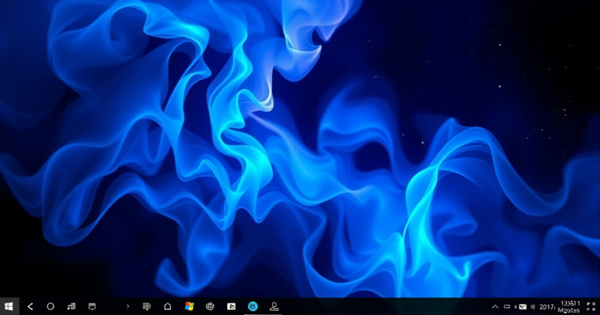Open the document list icon after the chevron

point(147,306)
